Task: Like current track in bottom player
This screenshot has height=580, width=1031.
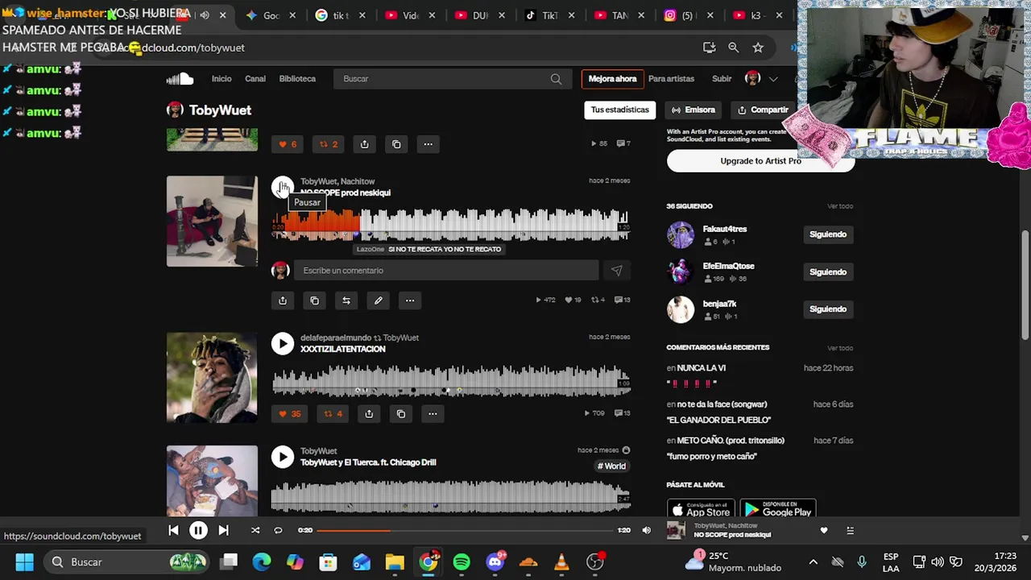Action: [823, 530]
